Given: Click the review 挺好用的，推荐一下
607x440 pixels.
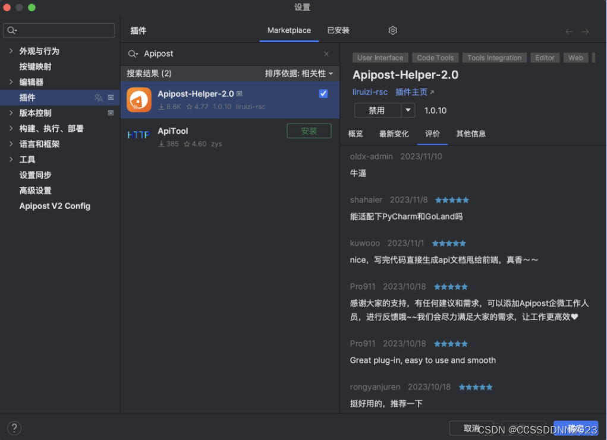Looking at the screenshot, I should click(x=386, y=404).
